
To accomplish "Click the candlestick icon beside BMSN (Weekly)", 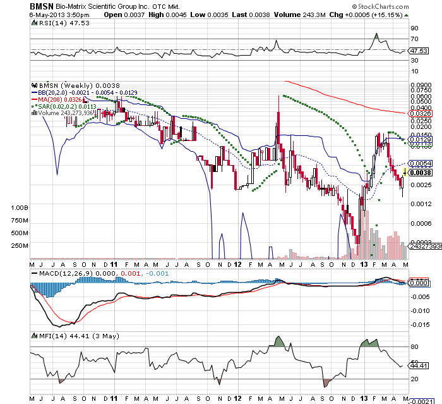I will 34,85.
